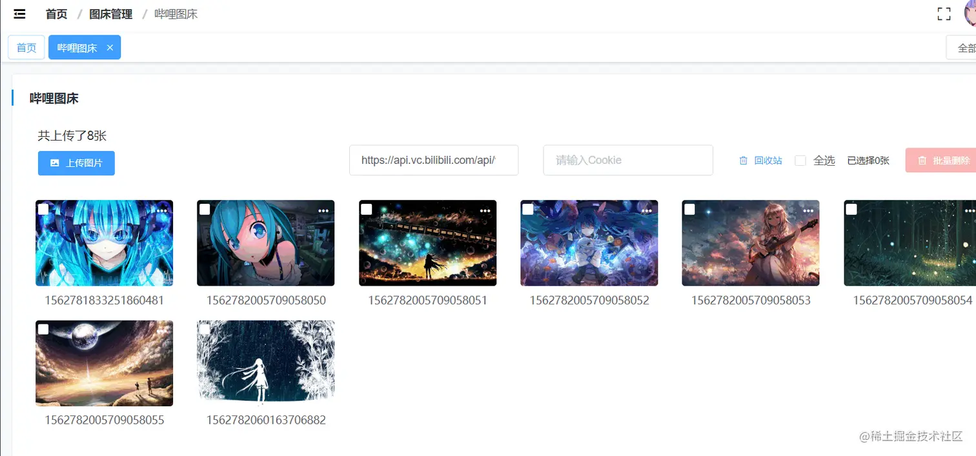The height and width of the screenshot is (456, 976).
Task: Click the 上传图片 upload button
Action: 76,163
